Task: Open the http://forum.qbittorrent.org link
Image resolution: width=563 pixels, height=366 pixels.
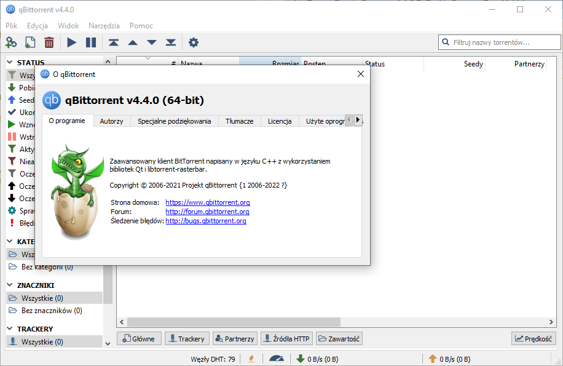Action: point(207,212)
